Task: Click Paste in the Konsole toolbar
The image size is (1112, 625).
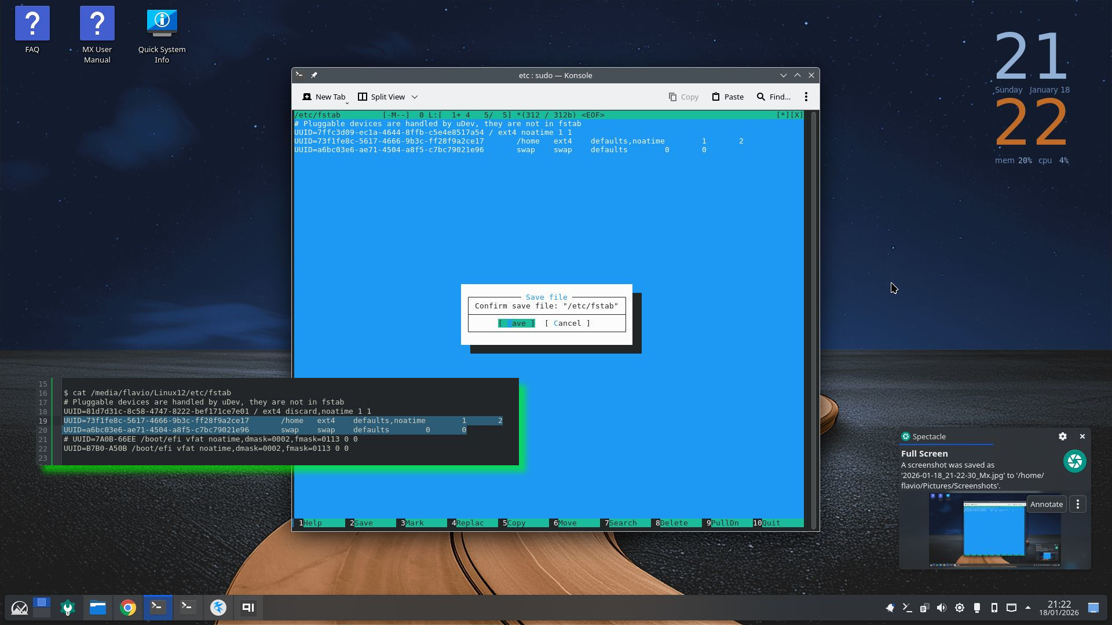Action: point(727,97)
